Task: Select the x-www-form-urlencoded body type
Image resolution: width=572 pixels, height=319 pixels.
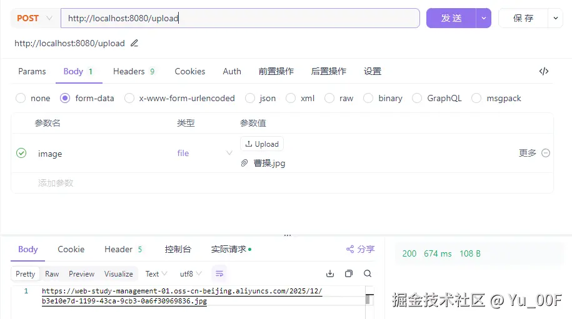Action: [x=129, y=99]
